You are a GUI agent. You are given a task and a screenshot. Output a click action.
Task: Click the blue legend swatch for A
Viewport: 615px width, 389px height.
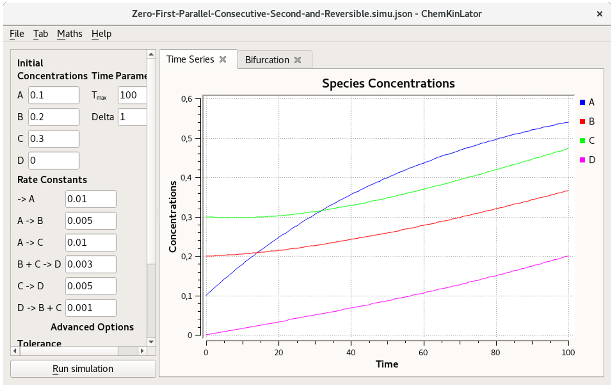click(x=582, y=102)
